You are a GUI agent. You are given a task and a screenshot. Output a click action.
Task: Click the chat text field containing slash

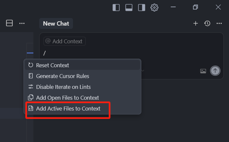coord(132,53)
